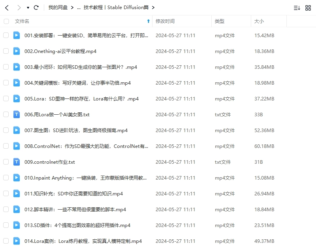
Task: Tick the checkbox for 009.controlnet作业.txt
Action: pos(6,162)
